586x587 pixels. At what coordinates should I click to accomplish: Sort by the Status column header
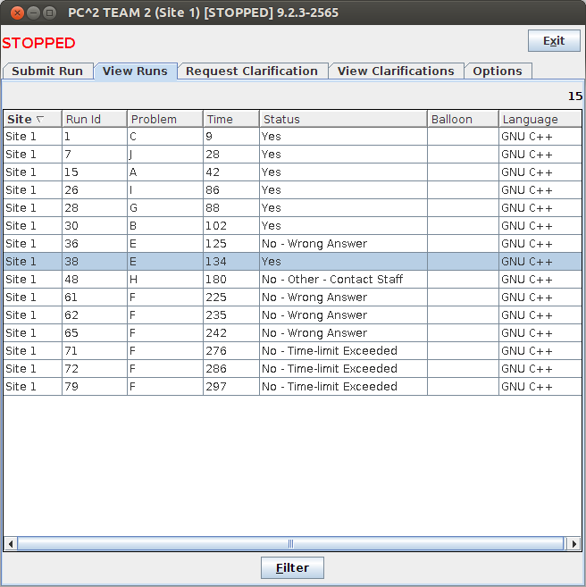pos(343,119)
